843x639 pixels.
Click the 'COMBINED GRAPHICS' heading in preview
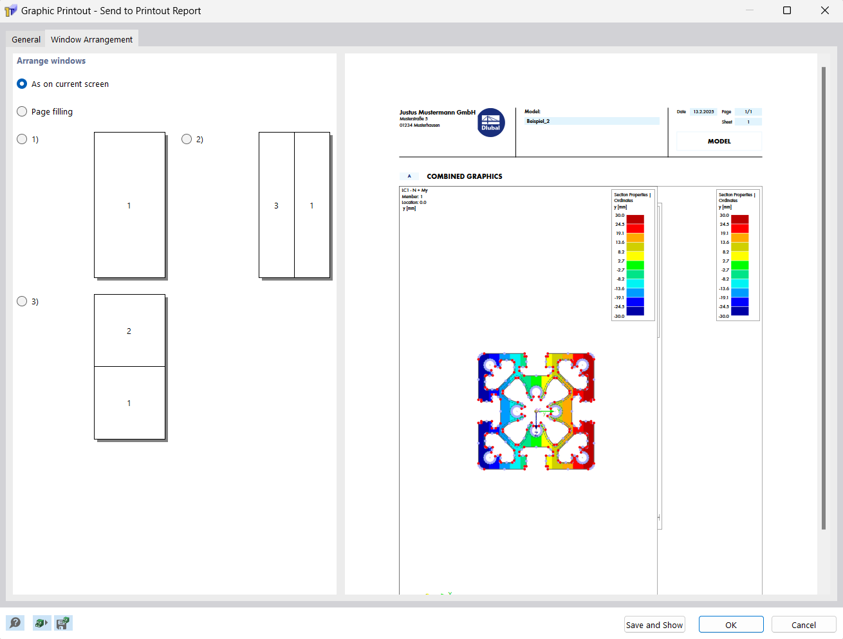coord(465,176)
